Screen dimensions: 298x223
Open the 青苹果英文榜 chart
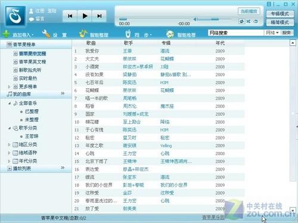pos(33,62)
